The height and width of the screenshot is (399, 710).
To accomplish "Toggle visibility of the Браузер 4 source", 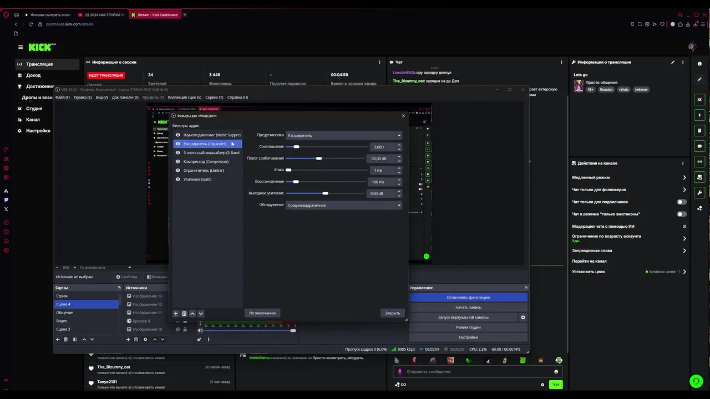I will coord(178,321).
